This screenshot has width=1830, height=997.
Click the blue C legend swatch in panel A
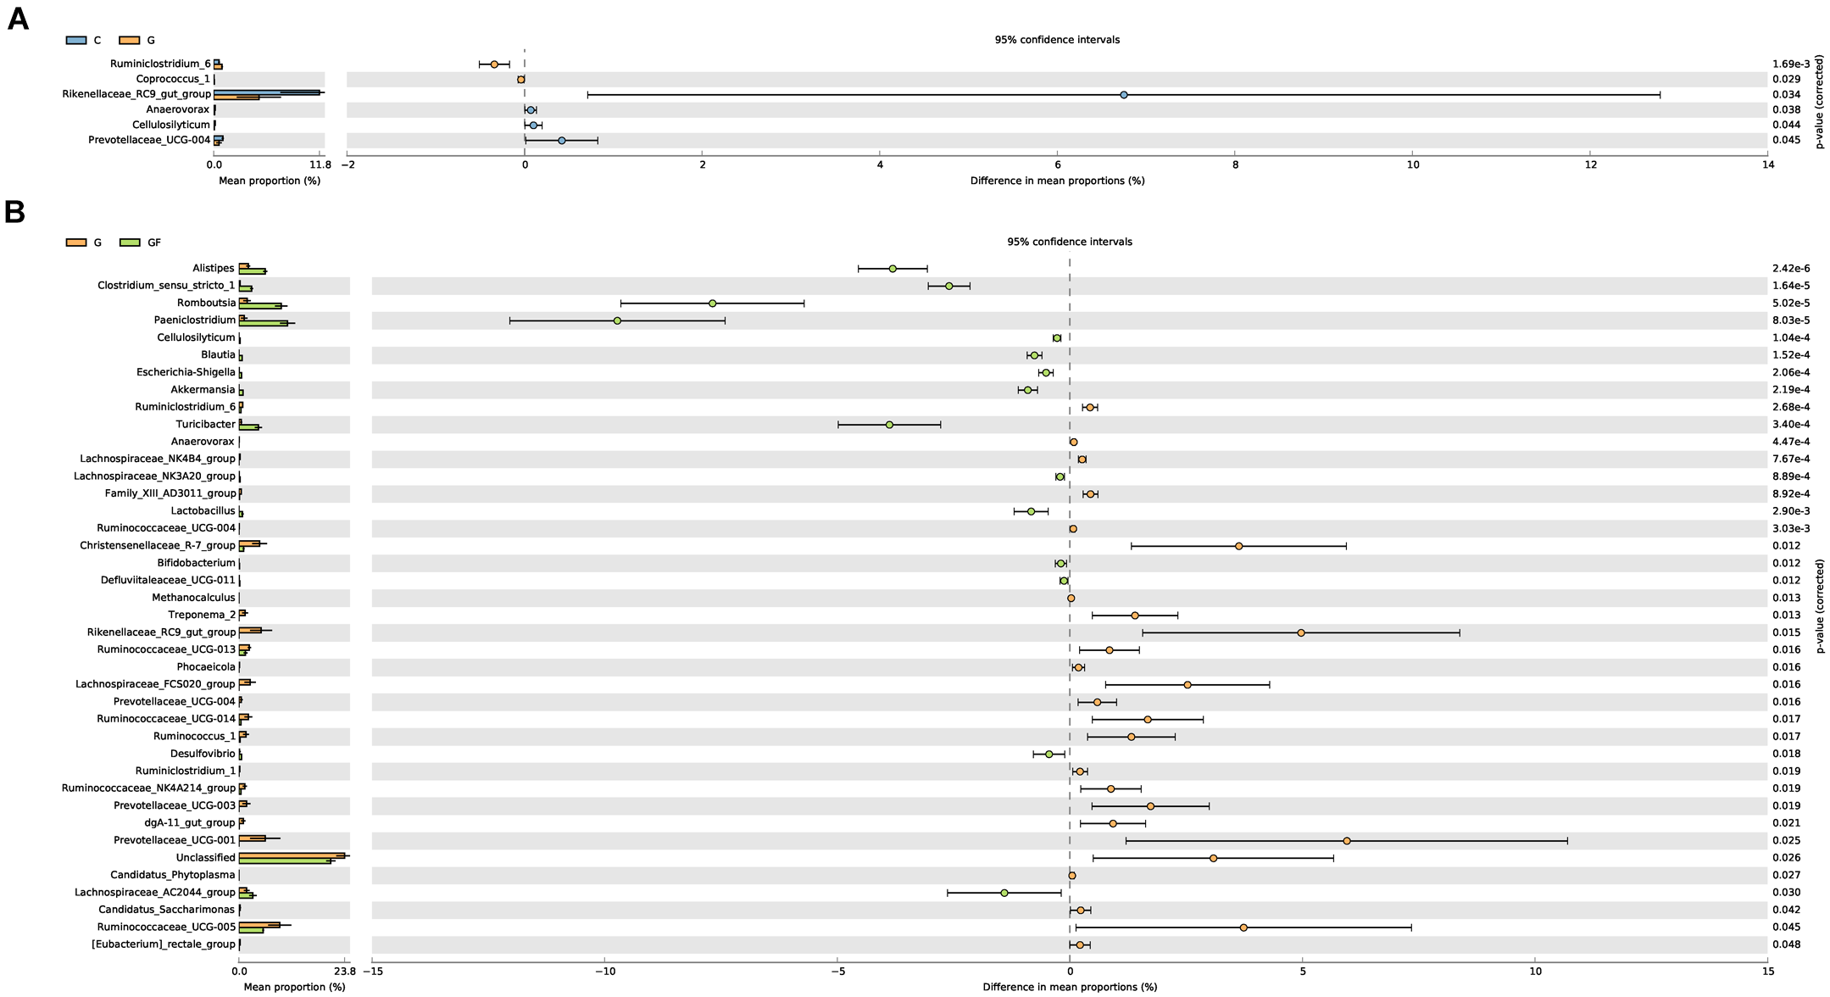[x=76, y=40]
